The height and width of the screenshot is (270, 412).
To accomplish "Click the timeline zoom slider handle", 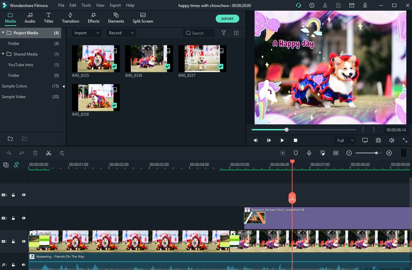I will pos(376,153).
